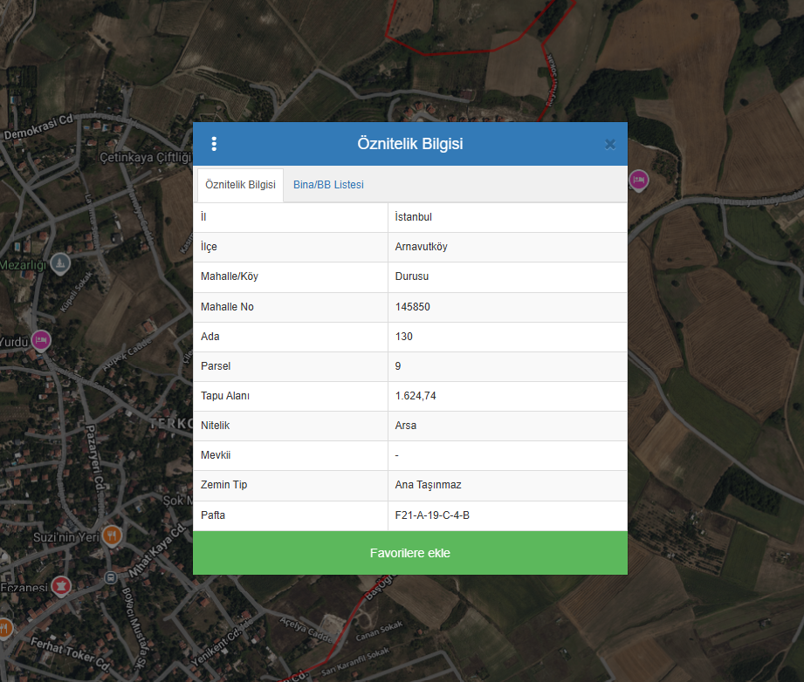Click the red Eczanesi pharmacy marker
Image resolution: width=804 pixels, height=682 pixels.
[x=60, y=585]
